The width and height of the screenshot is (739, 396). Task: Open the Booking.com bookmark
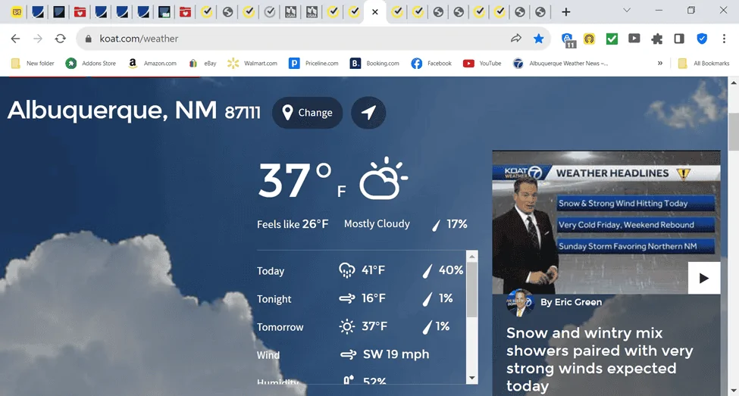click(374, 63)
